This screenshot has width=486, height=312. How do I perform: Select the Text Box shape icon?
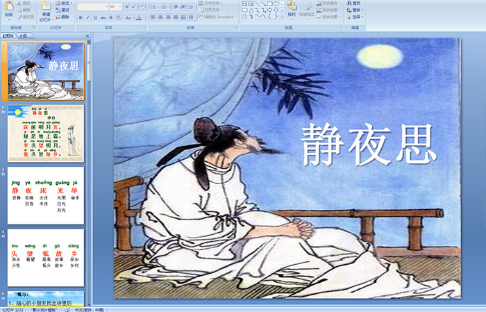click(244, 3)
